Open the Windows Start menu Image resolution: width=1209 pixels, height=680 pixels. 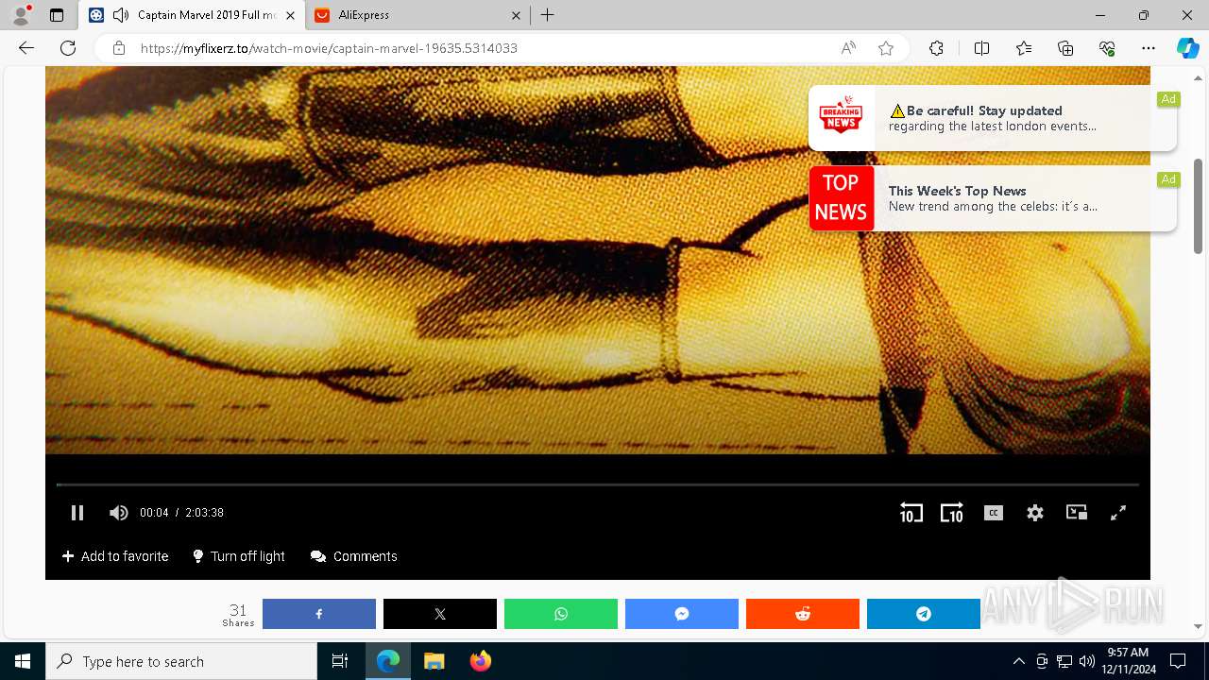click(23, 661)
